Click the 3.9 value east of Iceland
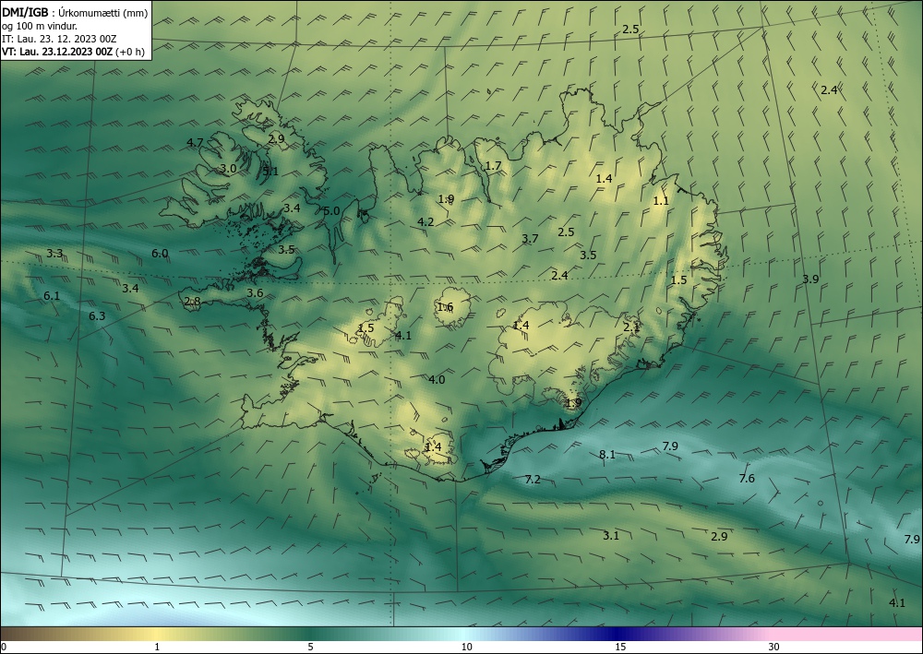This screenshot has width=923, height=654. [x=810, y=279]
